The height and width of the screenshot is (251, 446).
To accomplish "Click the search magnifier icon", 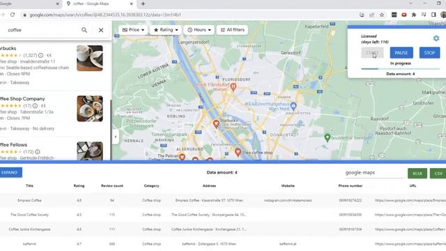I will [x=84, y=30].
